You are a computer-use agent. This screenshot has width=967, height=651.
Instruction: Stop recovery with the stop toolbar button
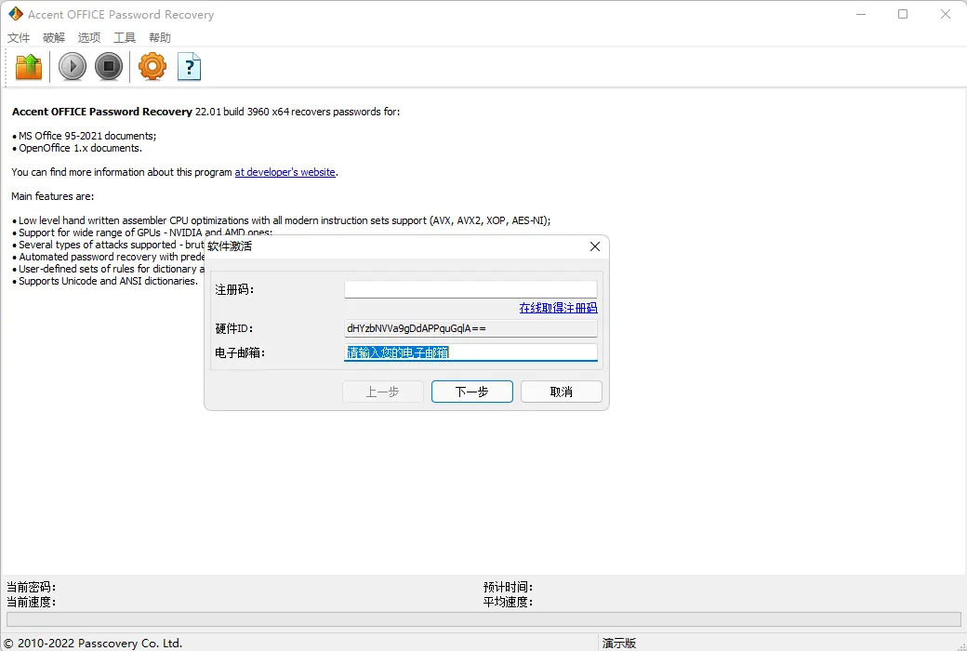[x=109, y=67]
